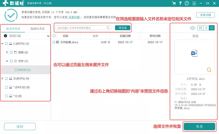The width and height of the screenshot is (219, 134).
Task: Check the D:(NTFS) drive checkbox
Action: [x=7, y=79]
